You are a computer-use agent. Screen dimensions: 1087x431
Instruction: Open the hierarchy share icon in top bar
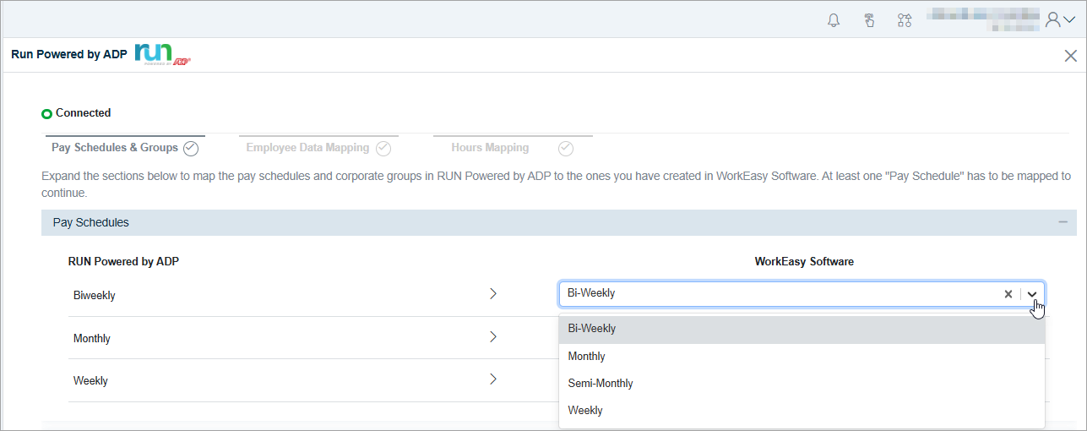[x=905, y=20]
